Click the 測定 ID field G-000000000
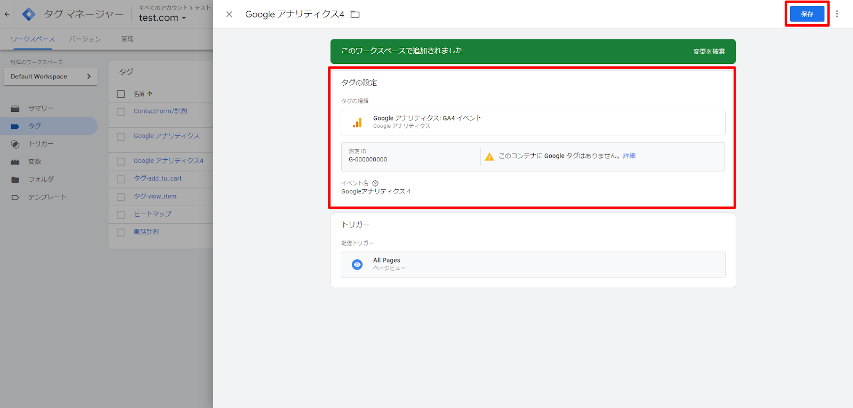853x408 pixels. pyautogui.click(x=411, y=157)
